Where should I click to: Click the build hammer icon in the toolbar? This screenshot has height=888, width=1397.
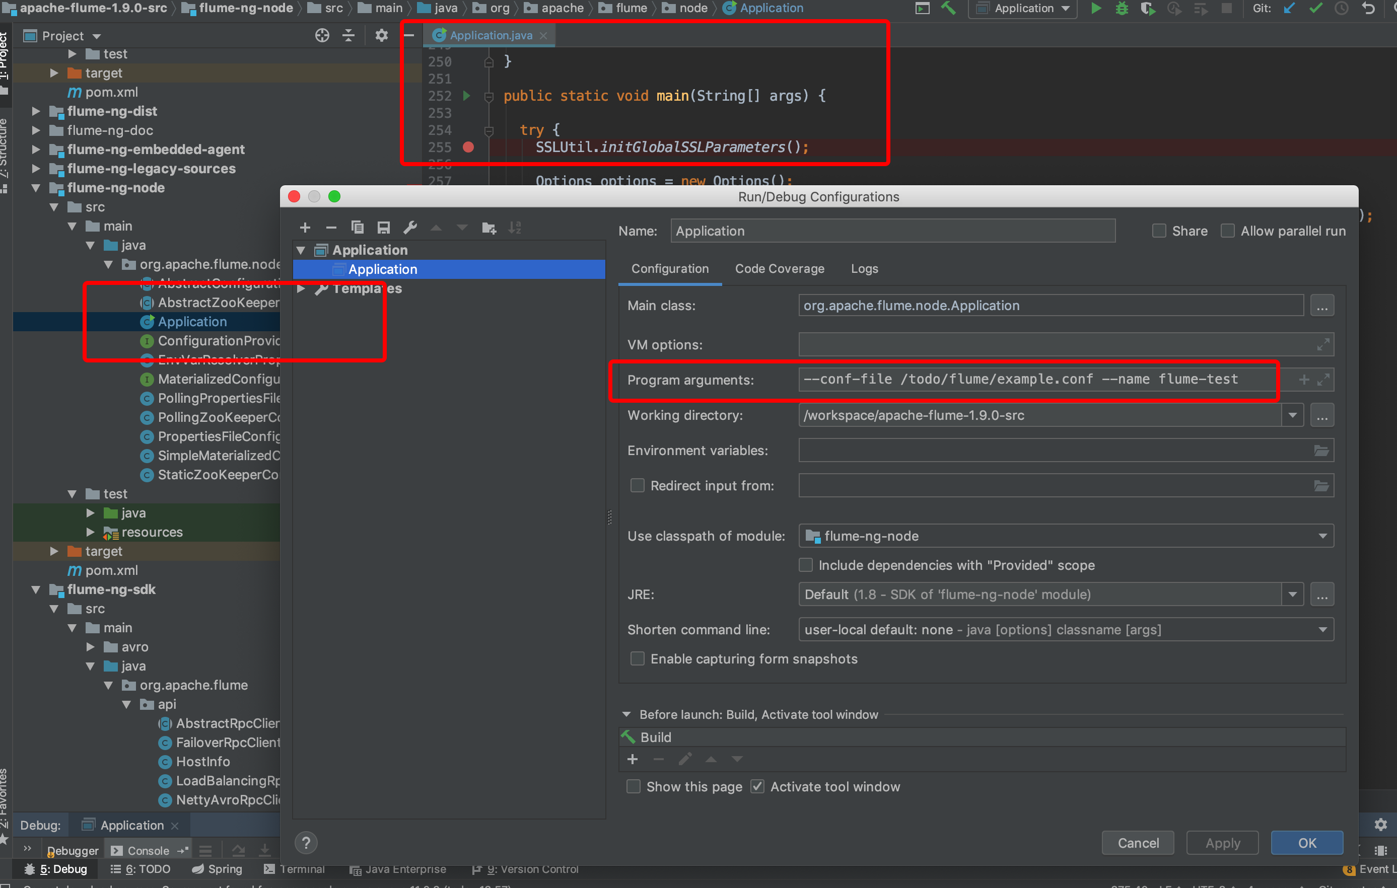point(950,9)
